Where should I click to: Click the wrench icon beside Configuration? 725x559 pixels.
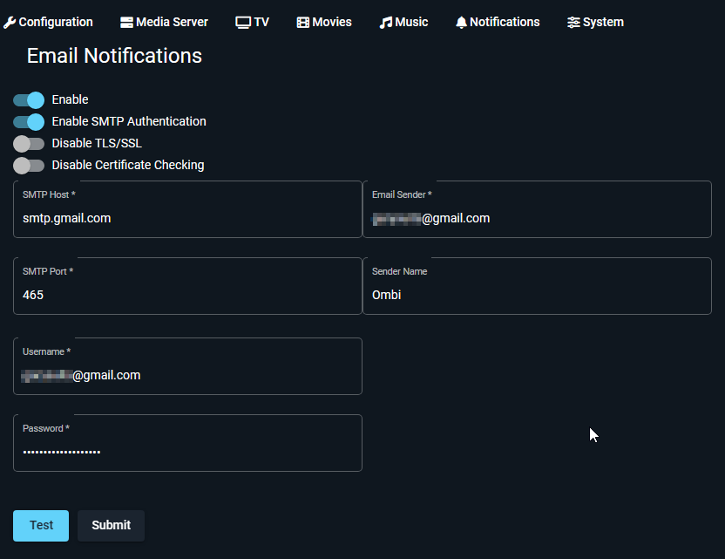(10, 22)
